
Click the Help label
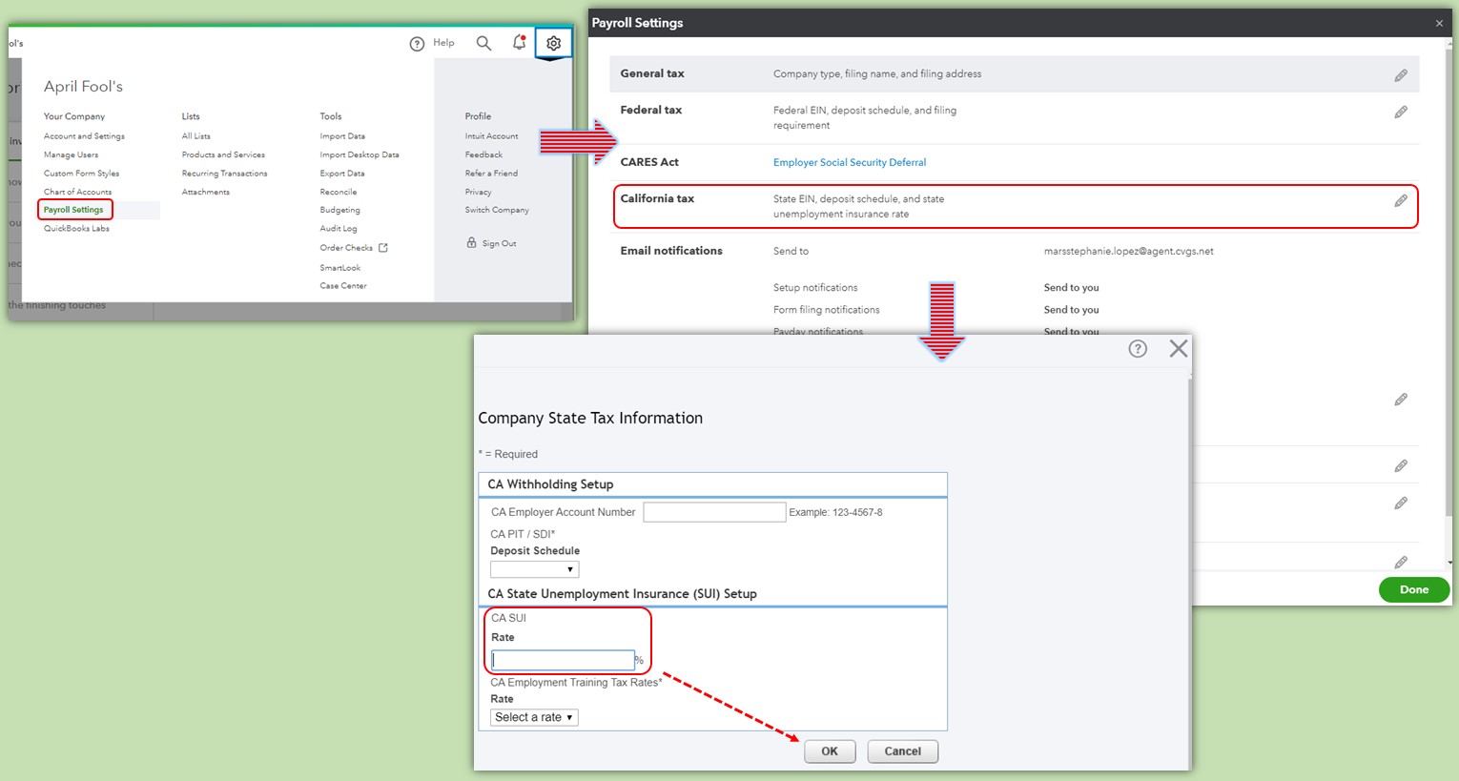click(x=443, y=43)
